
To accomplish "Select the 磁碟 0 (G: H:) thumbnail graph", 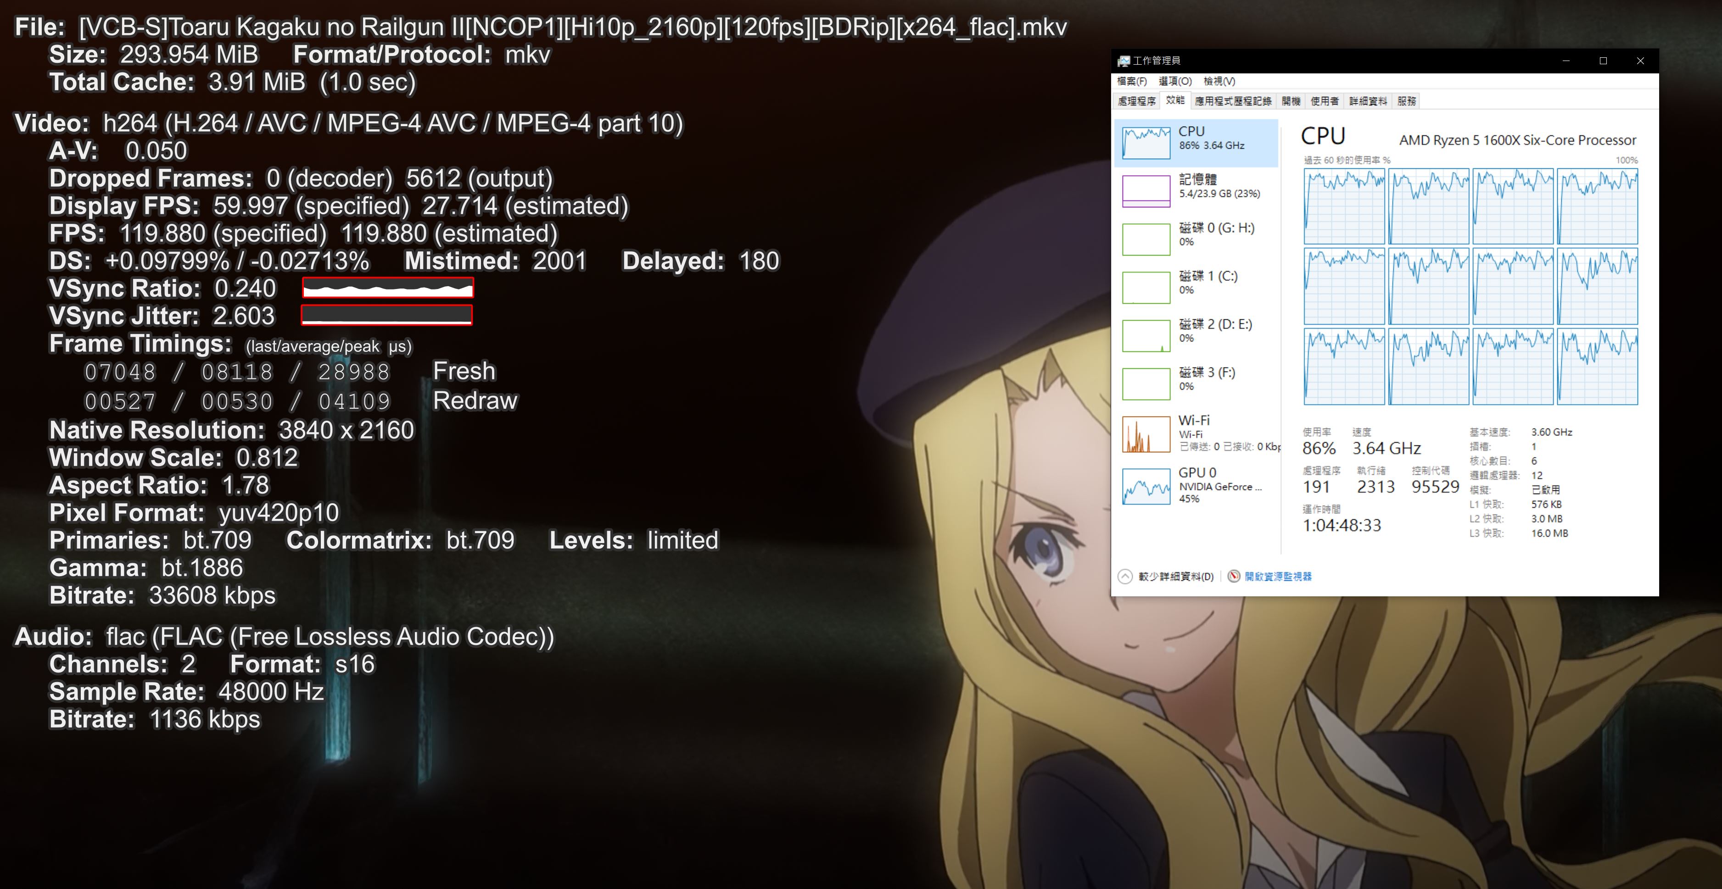I will pyautogui.click(x=1146, y=239).
